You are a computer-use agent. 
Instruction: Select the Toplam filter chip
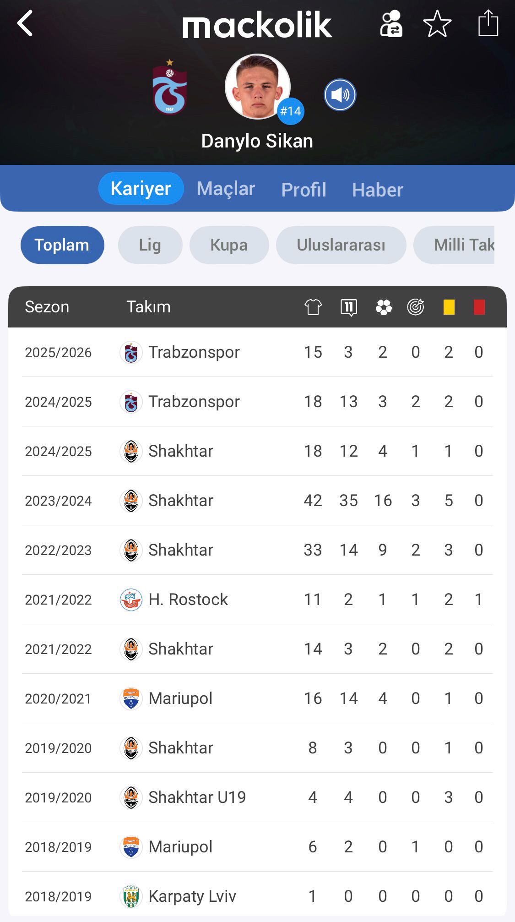point(62,245)
